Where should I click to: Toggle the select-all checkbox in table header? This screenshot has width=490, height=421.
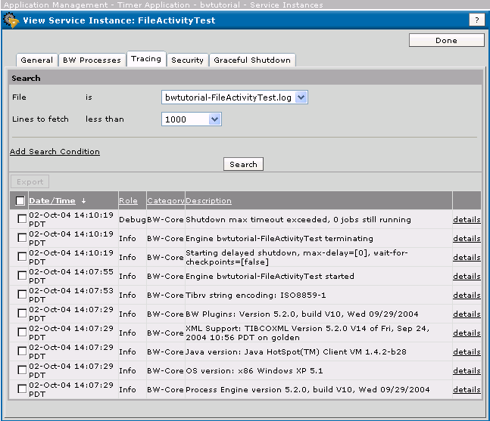(x=20, y=201)
